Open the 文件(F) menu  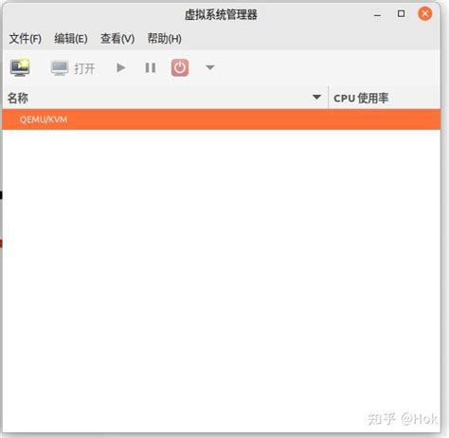click(x=26, y=39)
